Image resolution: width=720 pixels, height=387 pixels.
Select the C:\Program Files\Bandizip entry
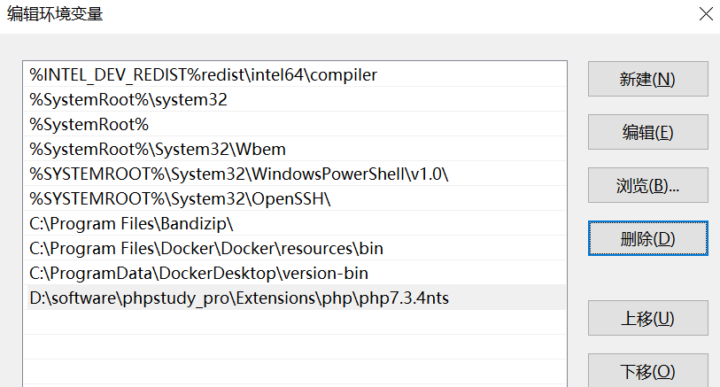tap(131, 224)
